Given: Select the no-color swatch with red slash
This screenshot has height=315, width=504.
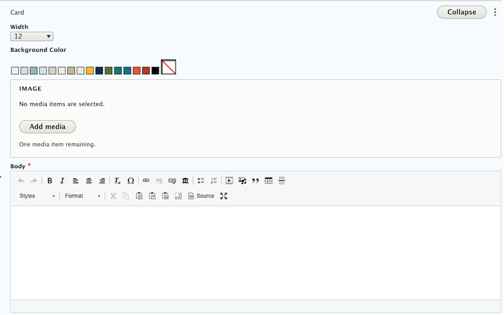Looking at the screenshot, I should [x=168, y=67].
